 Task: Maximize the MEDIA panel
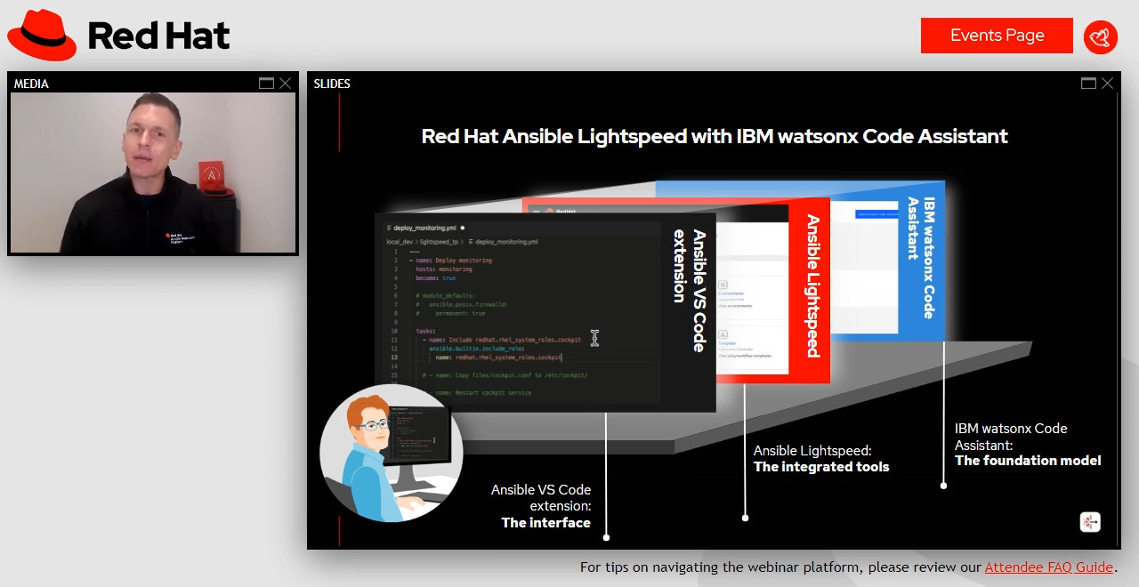tap(266, 84)
